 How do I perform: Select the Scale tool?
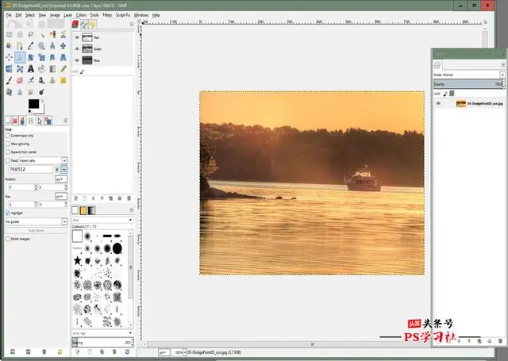click(41, 58)
